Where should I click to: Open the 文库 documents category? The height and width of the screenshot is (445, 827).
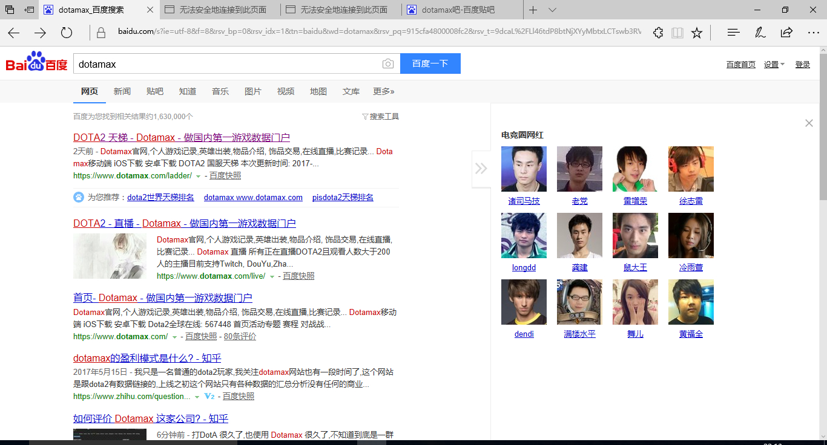pos(351,91)
